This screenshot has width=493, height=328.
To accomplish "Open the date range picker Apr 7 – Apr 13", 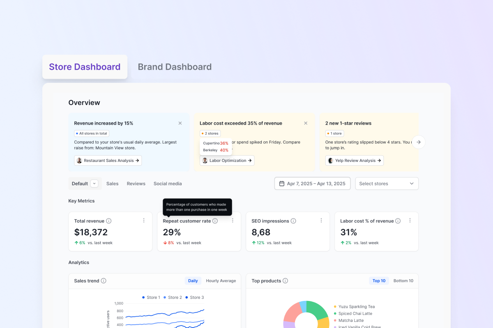I will pos(312,184).
